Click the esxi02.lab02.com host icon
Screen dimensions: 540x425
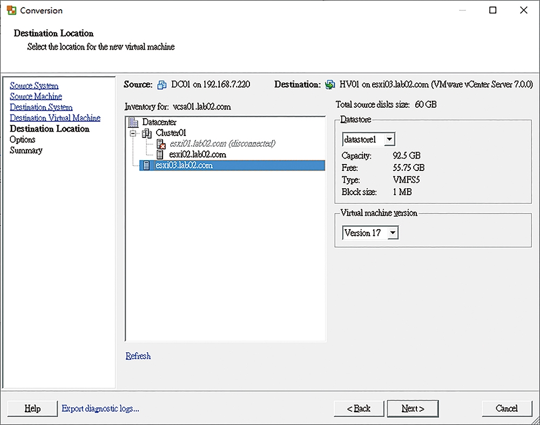point(160,154)
